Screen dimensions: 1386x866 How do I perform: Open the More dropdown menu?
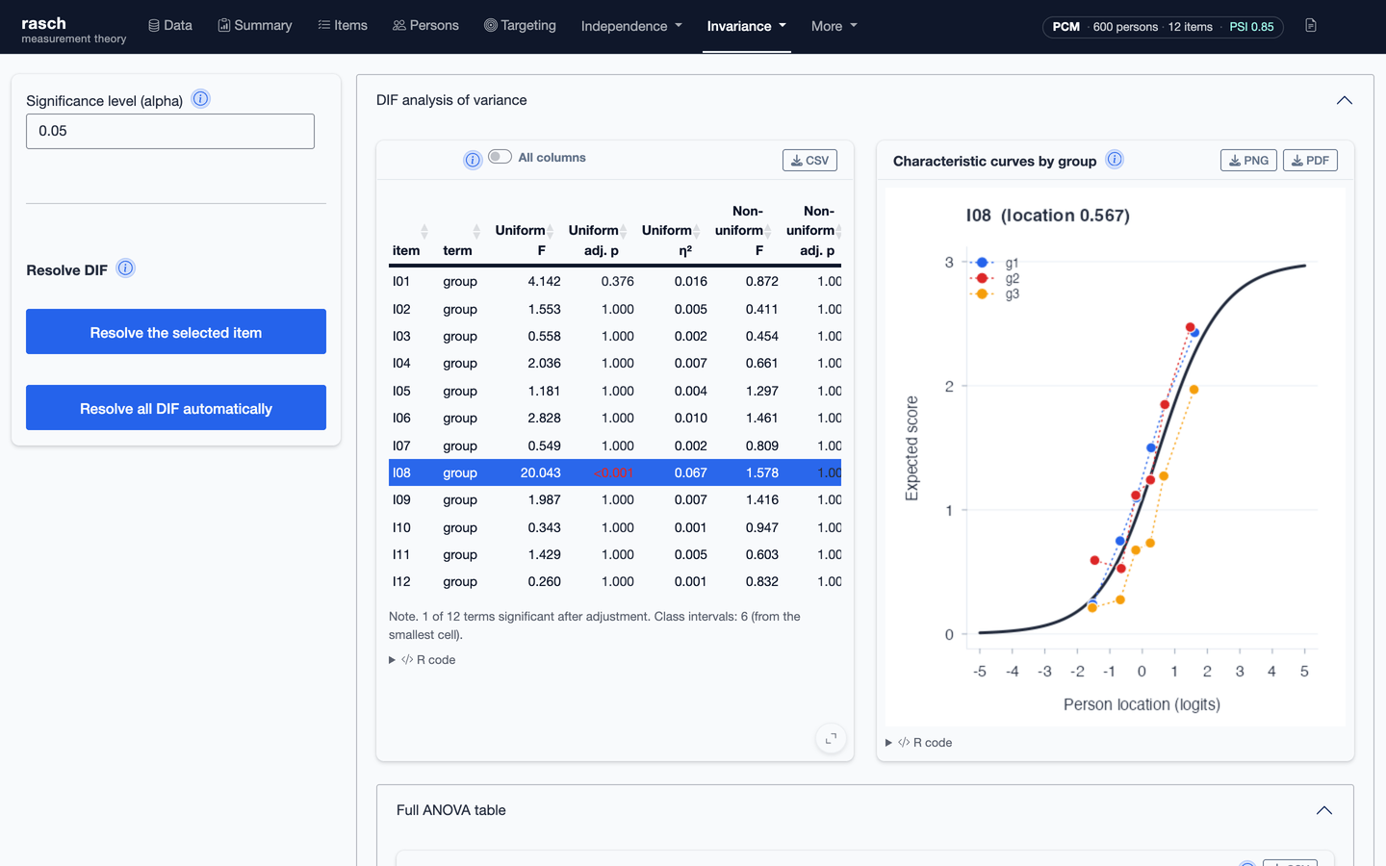(834, 26)
